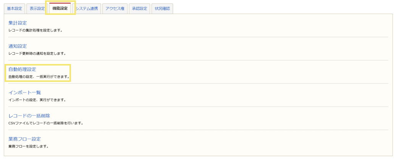This screenshot has width=394, height=160.
Task: Select the 機能設定 tab
Action: 60,8
